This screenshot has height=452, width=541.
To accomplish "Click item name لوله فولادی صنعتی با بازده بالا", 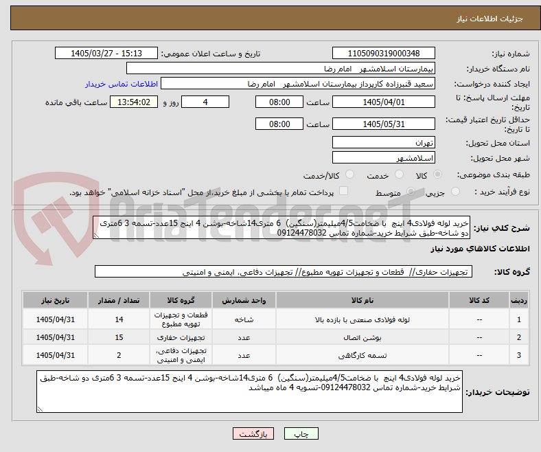I will 362,319.
